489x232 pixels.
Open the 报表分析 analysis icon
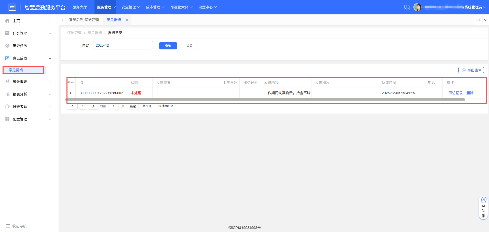[x=7, y=94]
